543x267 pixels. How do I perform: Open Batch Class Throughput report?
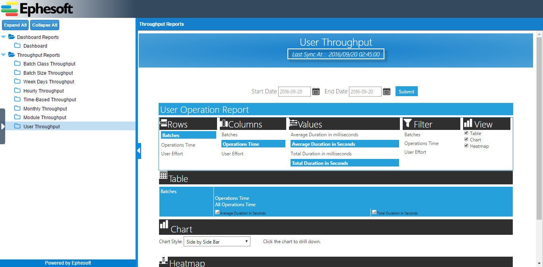(49, 64)
